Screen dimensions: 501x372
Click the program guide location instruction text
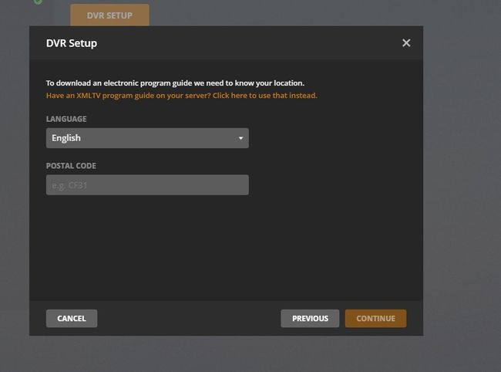(175, 83)
